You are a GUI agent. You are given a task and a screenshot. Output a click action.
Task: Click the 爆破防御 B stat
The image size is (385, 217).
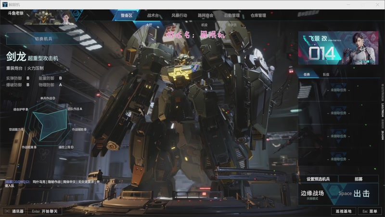click(18, 85)
